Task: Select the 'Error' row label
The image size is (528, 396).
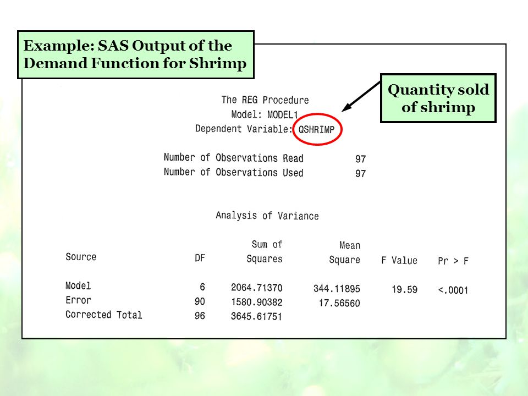Action: pos(78,300)
